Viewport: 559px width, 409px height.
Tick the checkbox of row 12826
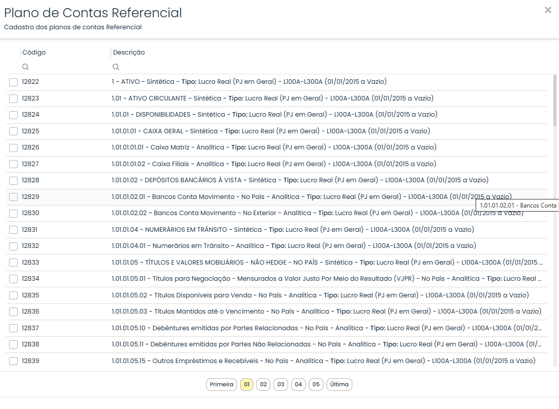[14, 148]
